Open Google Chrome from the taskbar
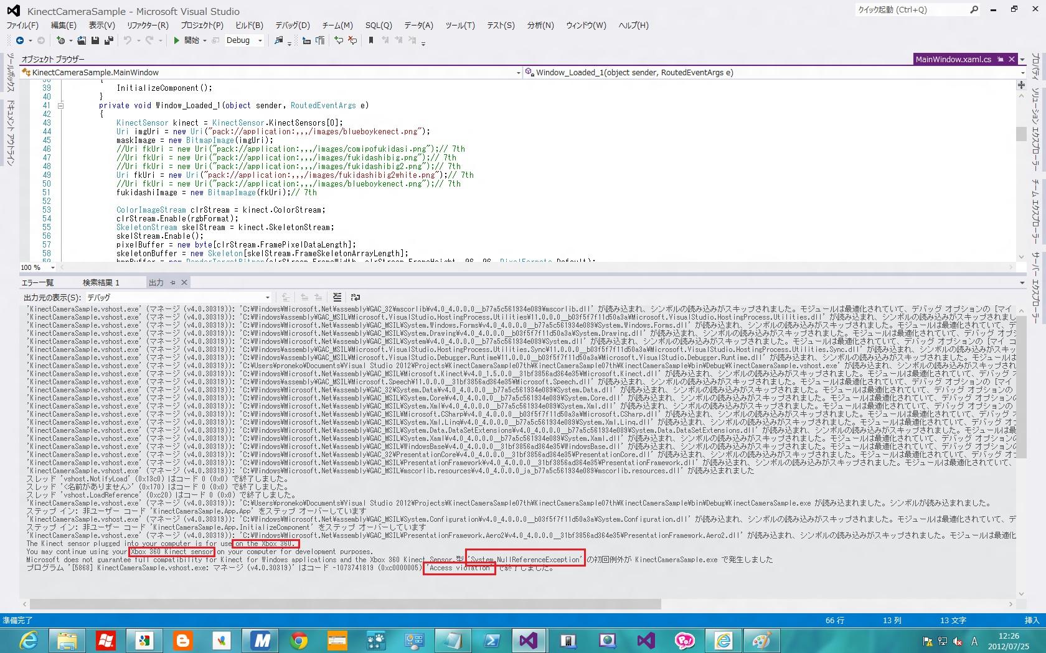Image resolution: width=1046 pixels, height=653 pixels. 299,640
